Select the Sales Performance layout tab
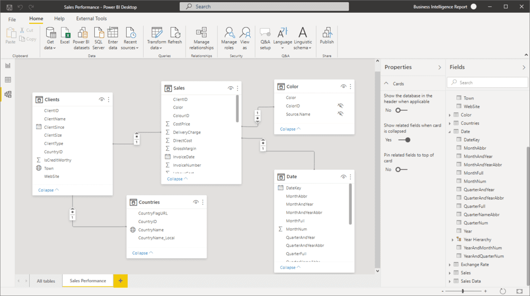The height and width of the screenshot is (296, 530). 88,281
